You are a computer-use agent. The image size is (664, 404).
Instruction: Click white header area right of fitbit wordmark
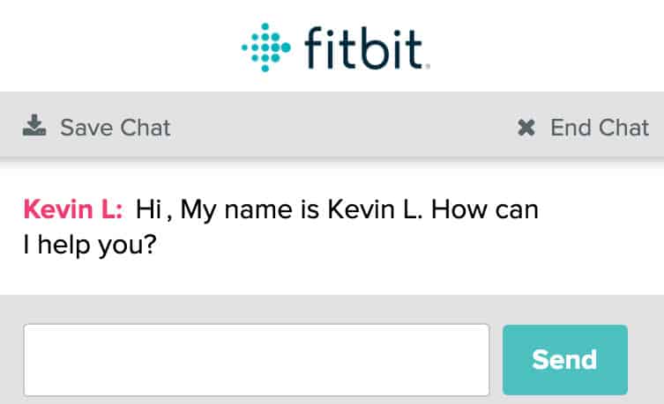coord(547,46)
